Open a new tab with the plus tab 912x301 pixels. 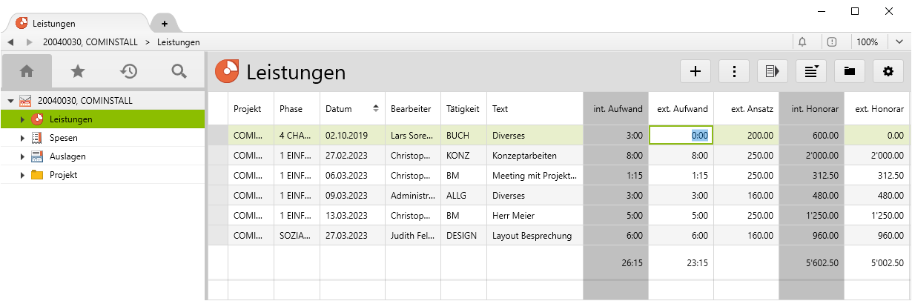click(x=164, y=23)
